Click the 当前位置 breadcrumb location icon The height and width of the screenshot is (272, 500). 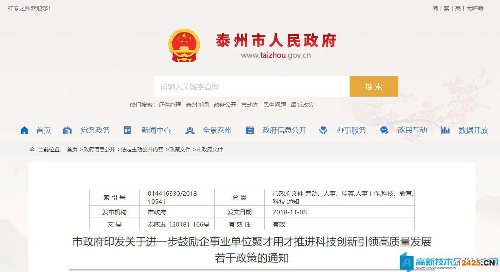coord(32,149)
